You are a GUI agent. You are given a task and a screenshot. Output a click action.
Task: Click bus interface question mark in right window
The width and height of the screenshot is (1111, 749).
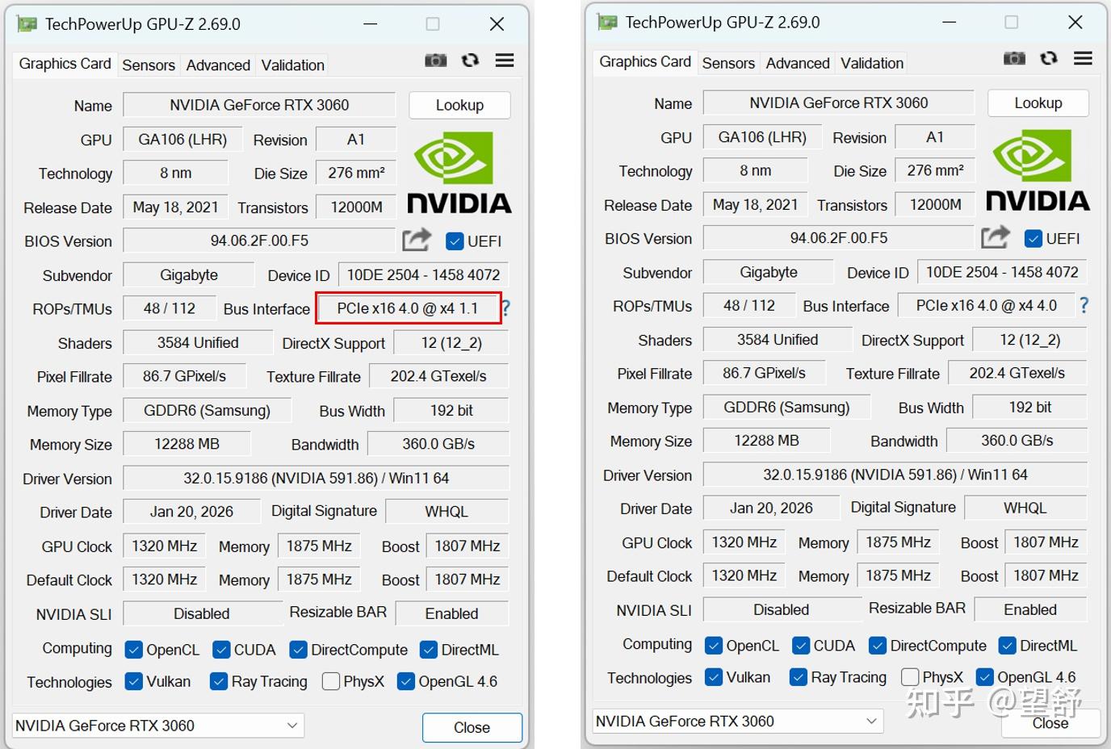[x=1084, y=305]
